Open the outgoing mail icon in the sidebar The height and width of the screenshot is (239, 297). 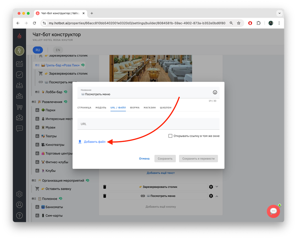(x=19, y=117)
